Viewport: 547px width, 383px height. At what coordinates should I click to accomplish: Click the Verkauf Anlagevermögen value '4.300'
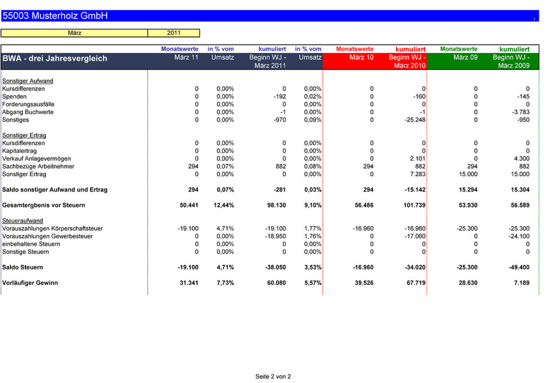click(522, 159)
